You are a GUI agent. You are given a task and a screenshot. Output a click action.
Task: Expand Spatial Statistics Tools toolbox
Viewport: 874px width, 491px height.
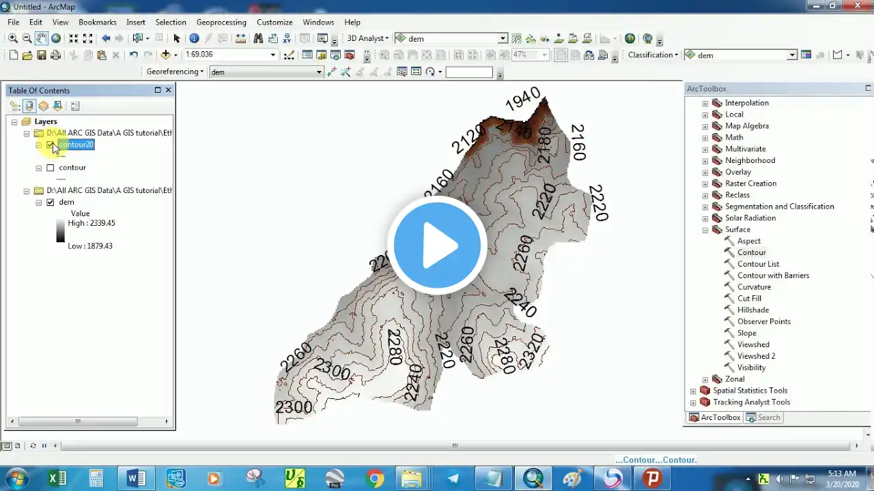tap(694, 391)
